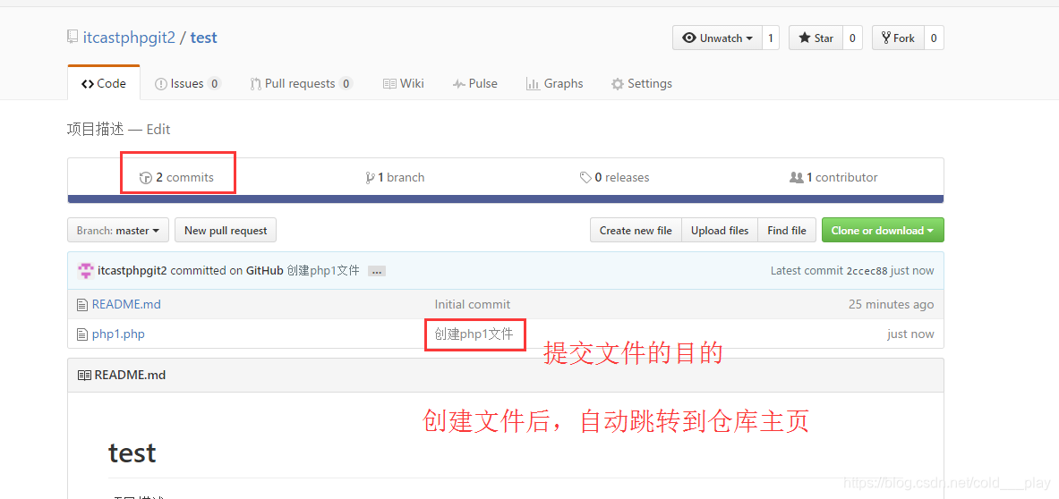Open the php1.php file
The image size is (1059, 499).
(118, 334)
